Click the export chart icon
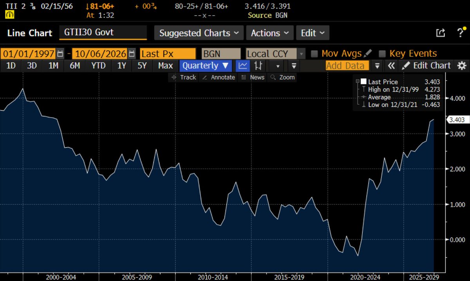 tap(440, 33)
